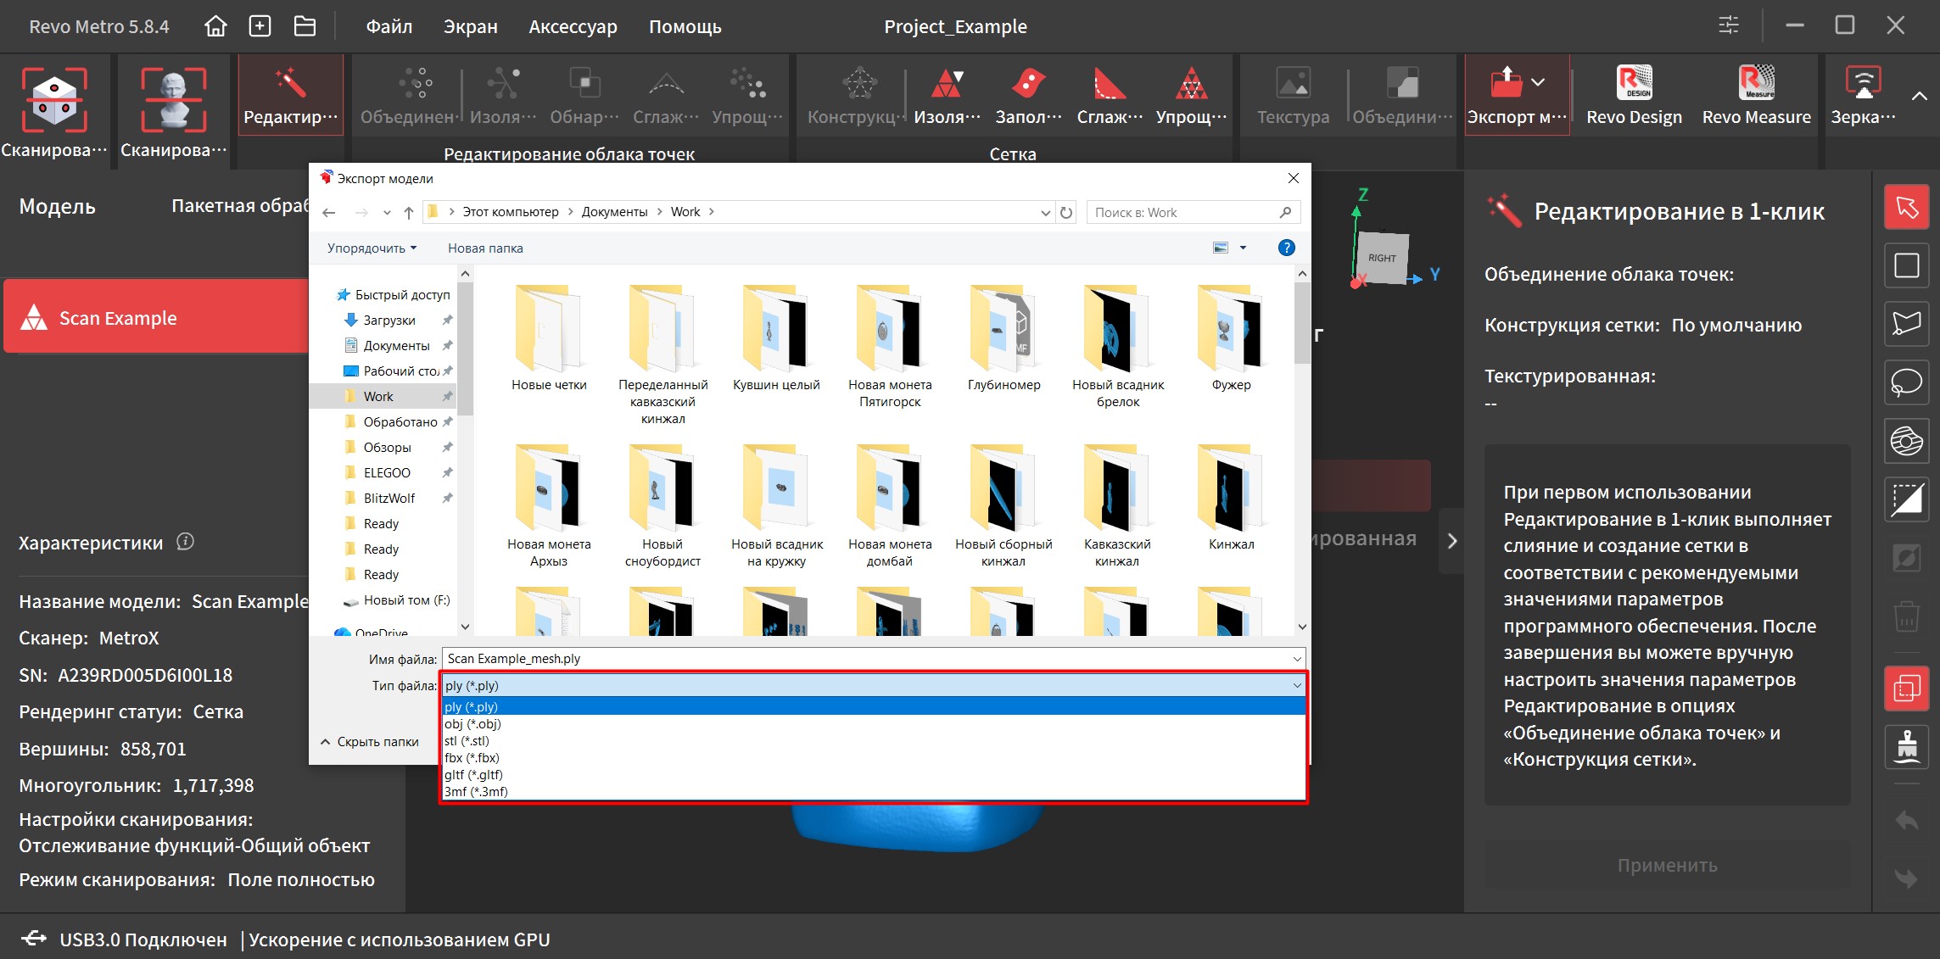Image resolution: width=1940 pixels, height=959 pixels.
Task: Open the Упорядочить dropdown menu
Action: 372,248
